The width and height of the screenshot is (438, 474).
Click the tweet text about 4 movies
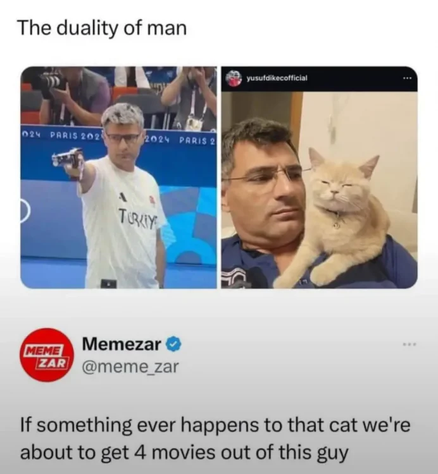click(x=215, y=439)
